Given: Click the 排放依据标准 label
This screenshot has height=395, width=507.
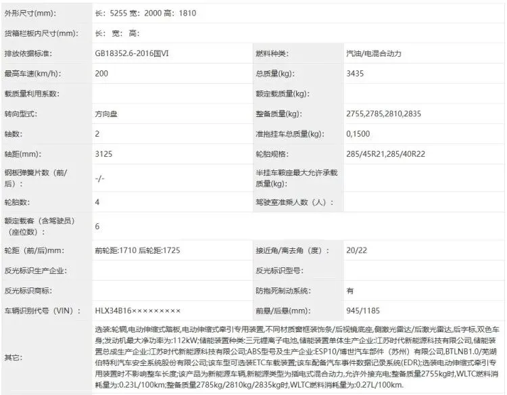Looking at the screenshot, I should click(28, 53).
